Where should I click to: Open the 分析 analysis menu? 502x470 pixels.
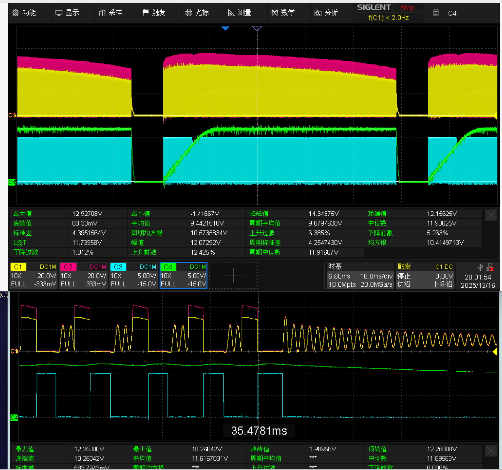pos(326,13)
